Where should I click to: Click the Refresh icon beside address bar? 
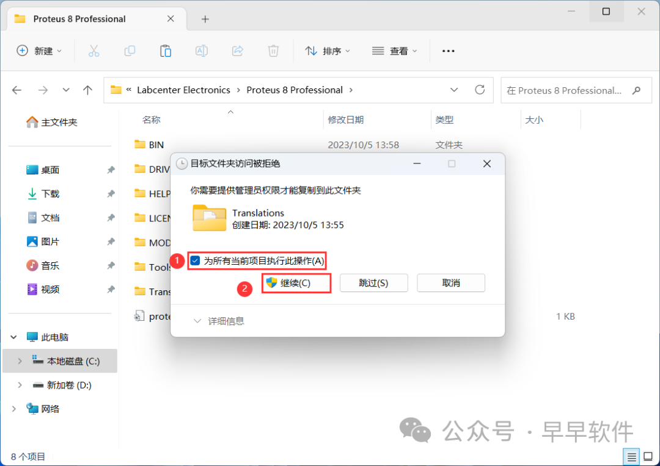click(480, 90)
